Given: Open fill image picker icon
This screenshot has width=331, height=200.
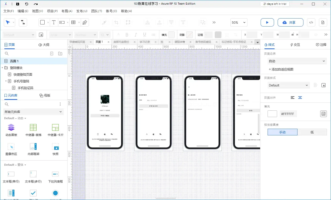Looking at the screenshot, I should pos(323,114).
